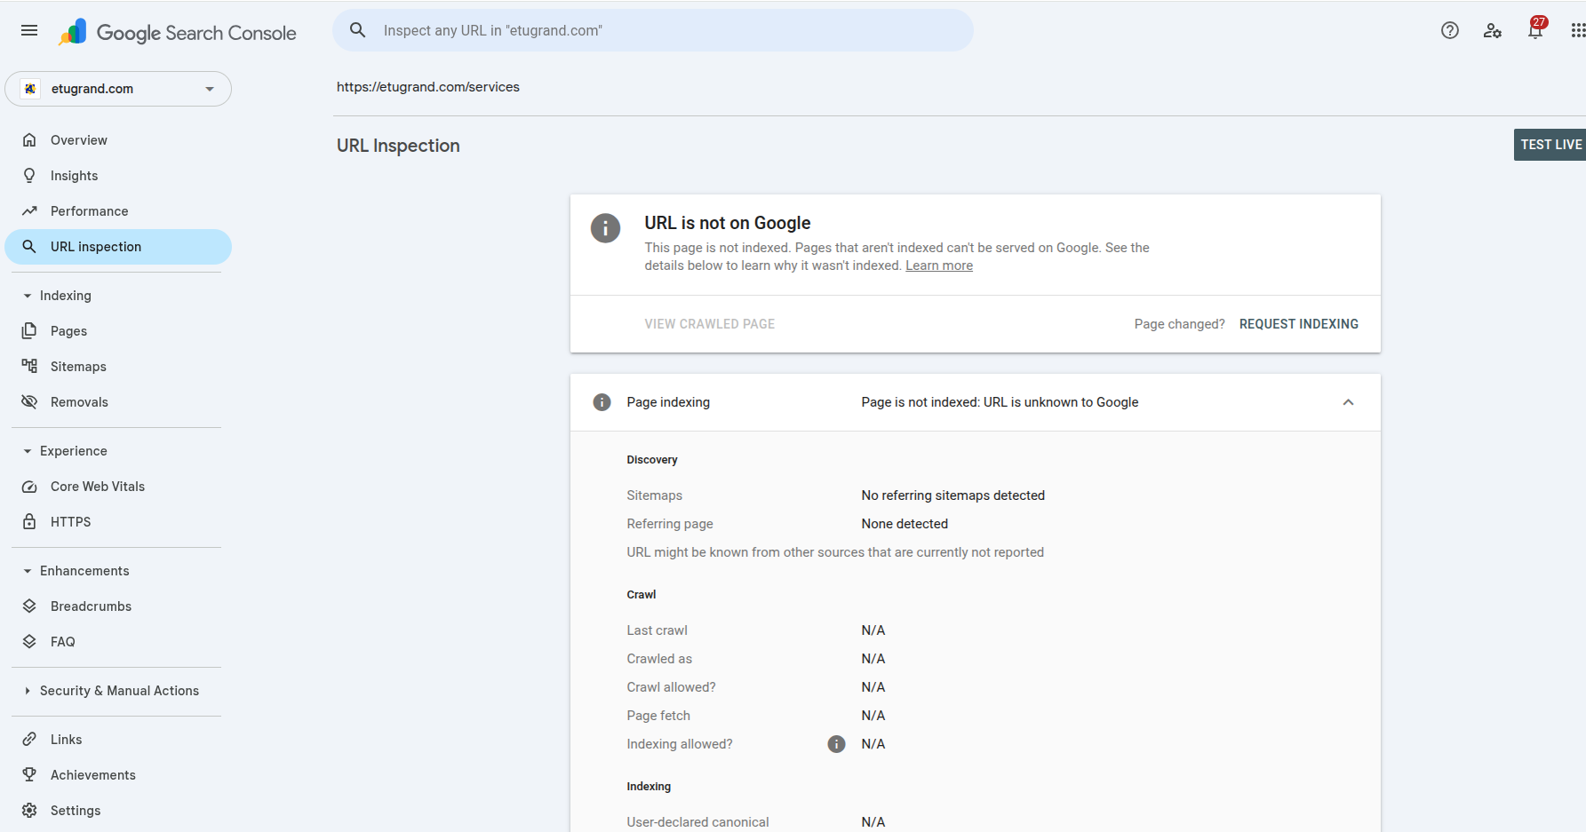Go to Performance in the sidebar

89,211
